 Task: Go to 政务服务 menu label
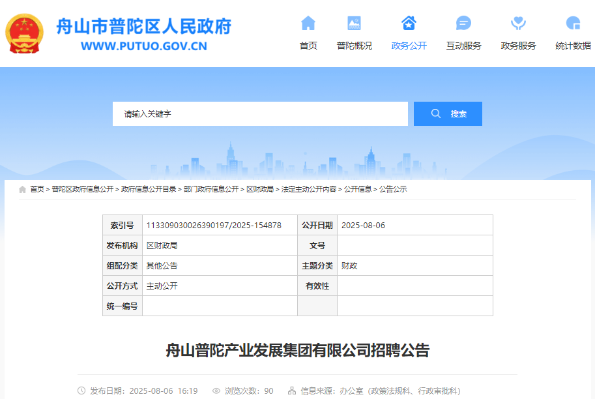point(518,46)
